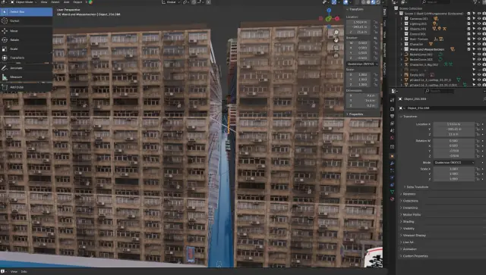Open the Object Constraints properties tab

point(393,185)
